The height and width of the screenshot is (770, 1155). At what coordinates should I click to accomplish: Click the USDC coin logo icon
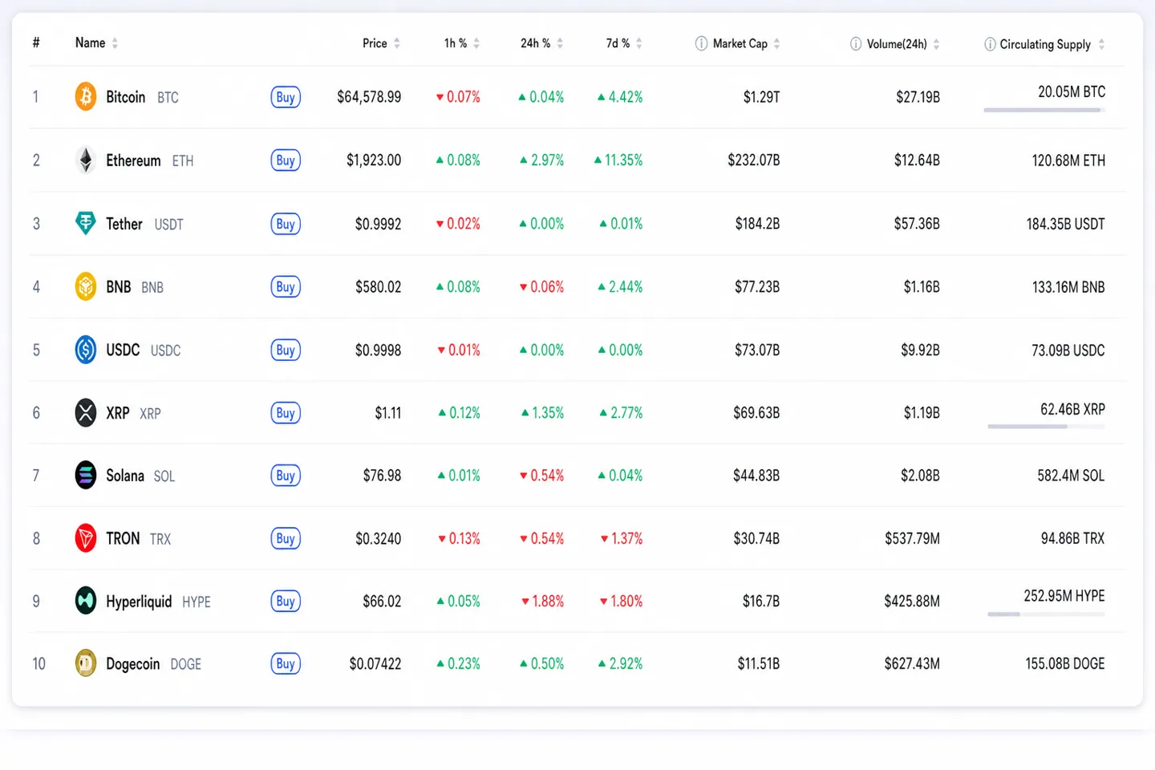(86, 350)
